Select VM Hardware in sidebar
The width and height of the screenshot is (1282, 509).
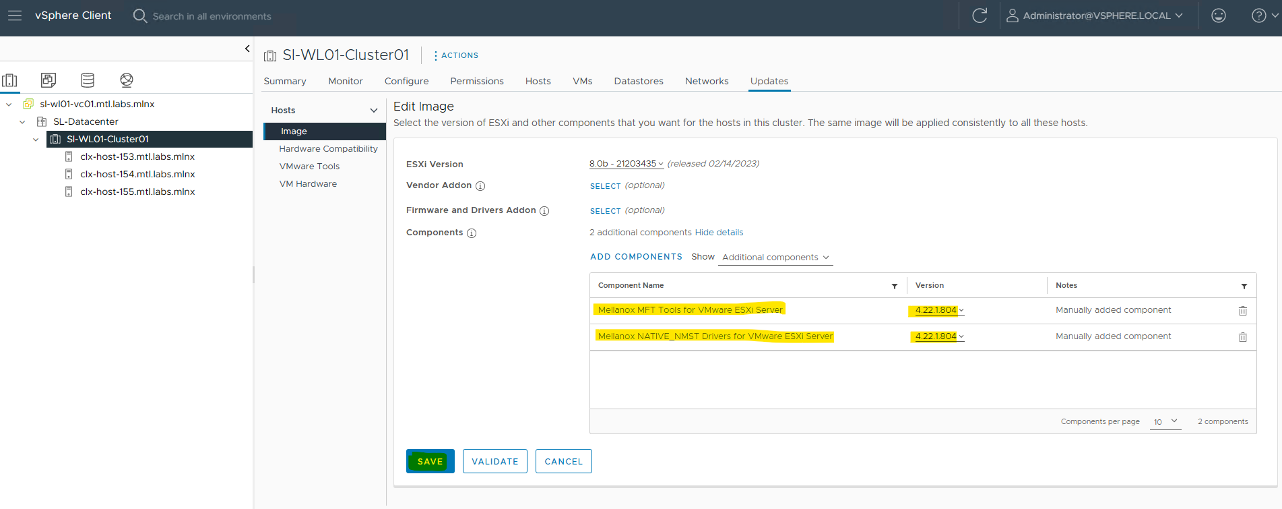pos(308,184)
